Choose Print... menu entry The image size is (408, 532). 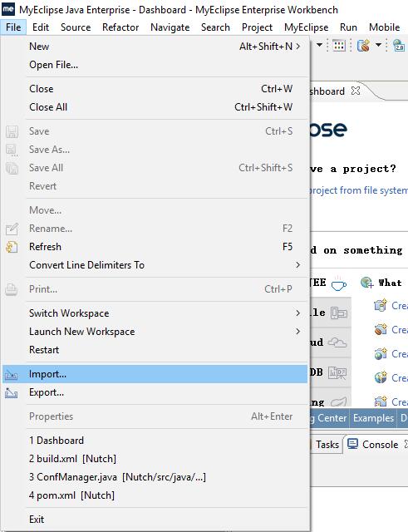(155, 289)
